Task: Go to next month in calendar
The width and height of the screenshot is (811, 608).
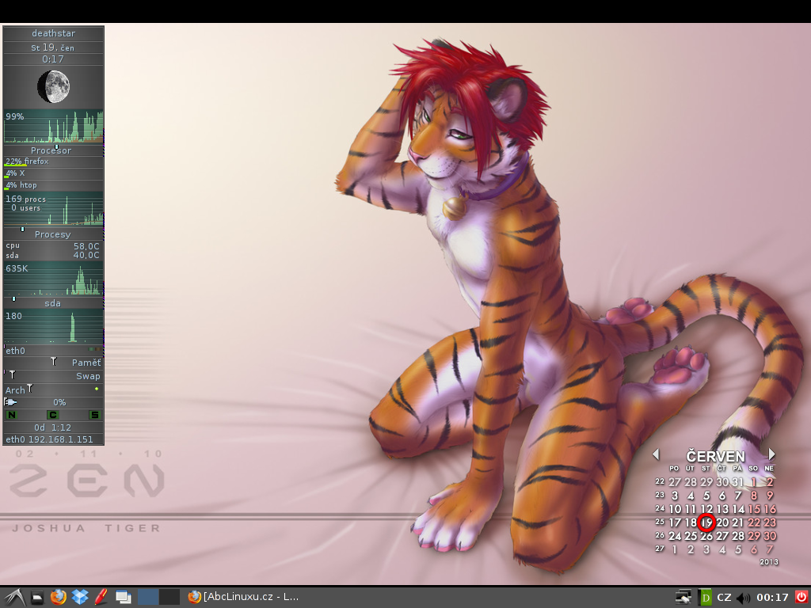Action: pos(771,454)
